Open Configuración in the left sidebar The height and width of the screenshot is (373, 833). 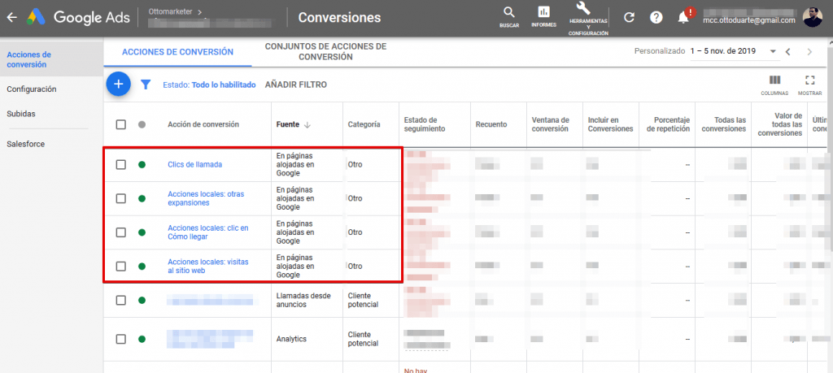[x=32, y=89]
